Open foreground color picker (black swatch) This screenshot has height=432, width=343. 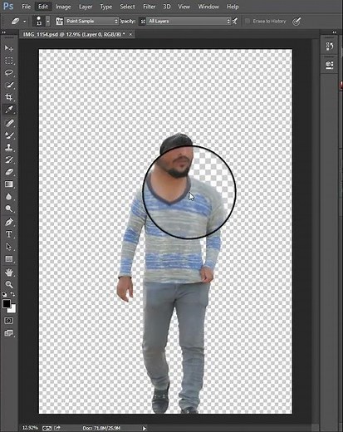click(x=7, y=303)
